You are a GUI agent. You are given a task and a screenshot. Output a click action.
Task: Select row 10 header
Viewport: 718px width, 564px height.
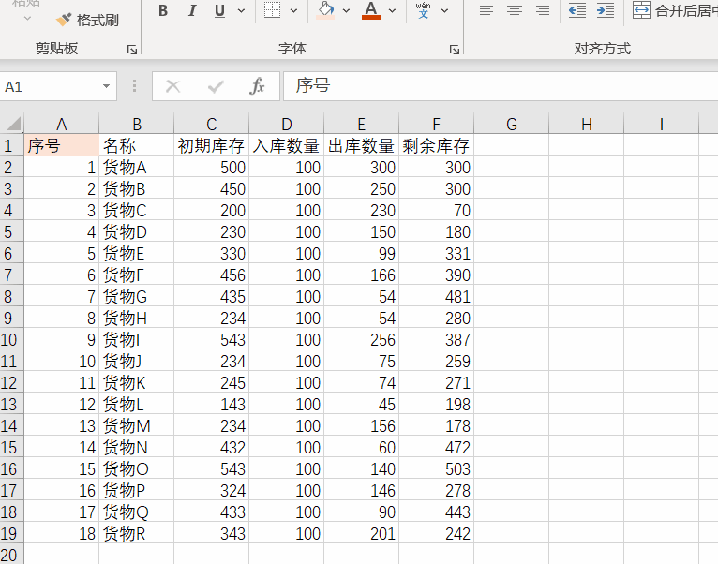point(11,340)
